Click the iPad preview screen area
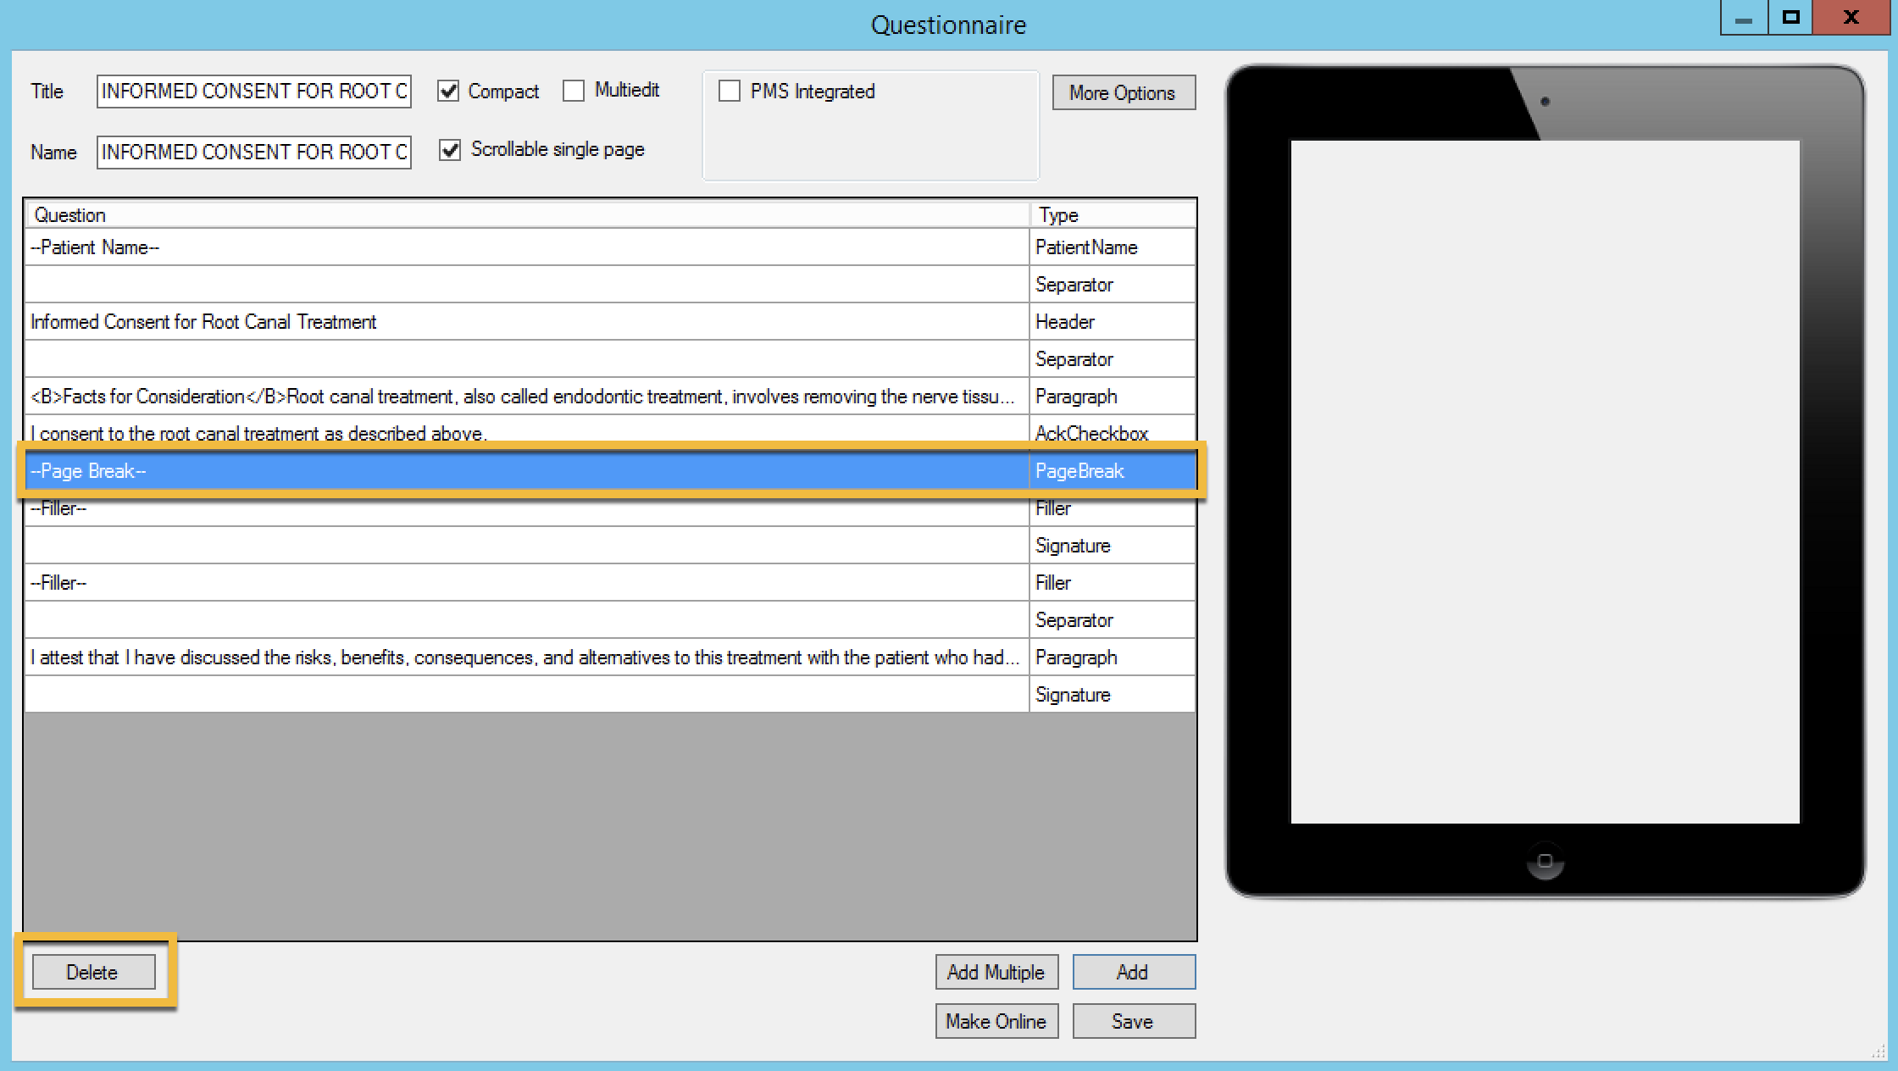This screenshot has height=1071, width=1898. [x=1545, y=481]
